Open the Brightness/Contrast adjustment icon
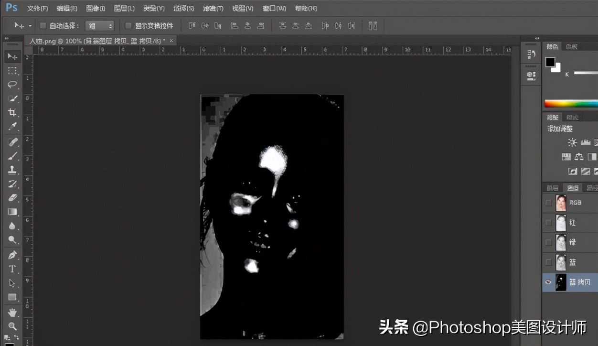The width and height of the screenshot is (598, 346). point(572,142)
